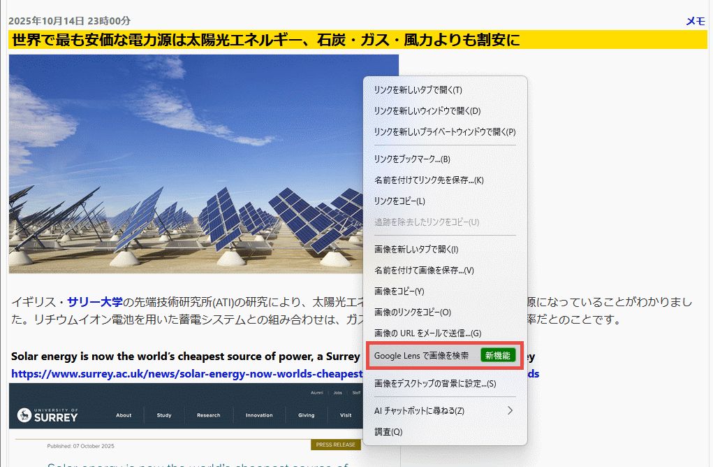This screenshot has width=713, height=467.
Task: Click the 'サリー大学' hyperlink
Action: click(95, 303)
